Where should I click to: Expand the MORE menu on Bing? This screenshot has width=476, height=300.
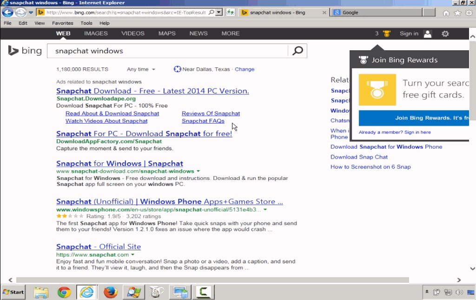[x=231, y=33]
